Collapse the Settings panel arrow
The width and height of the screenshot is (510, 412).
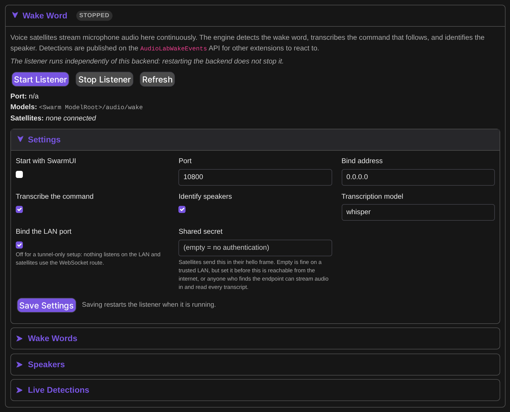(20, 139)
